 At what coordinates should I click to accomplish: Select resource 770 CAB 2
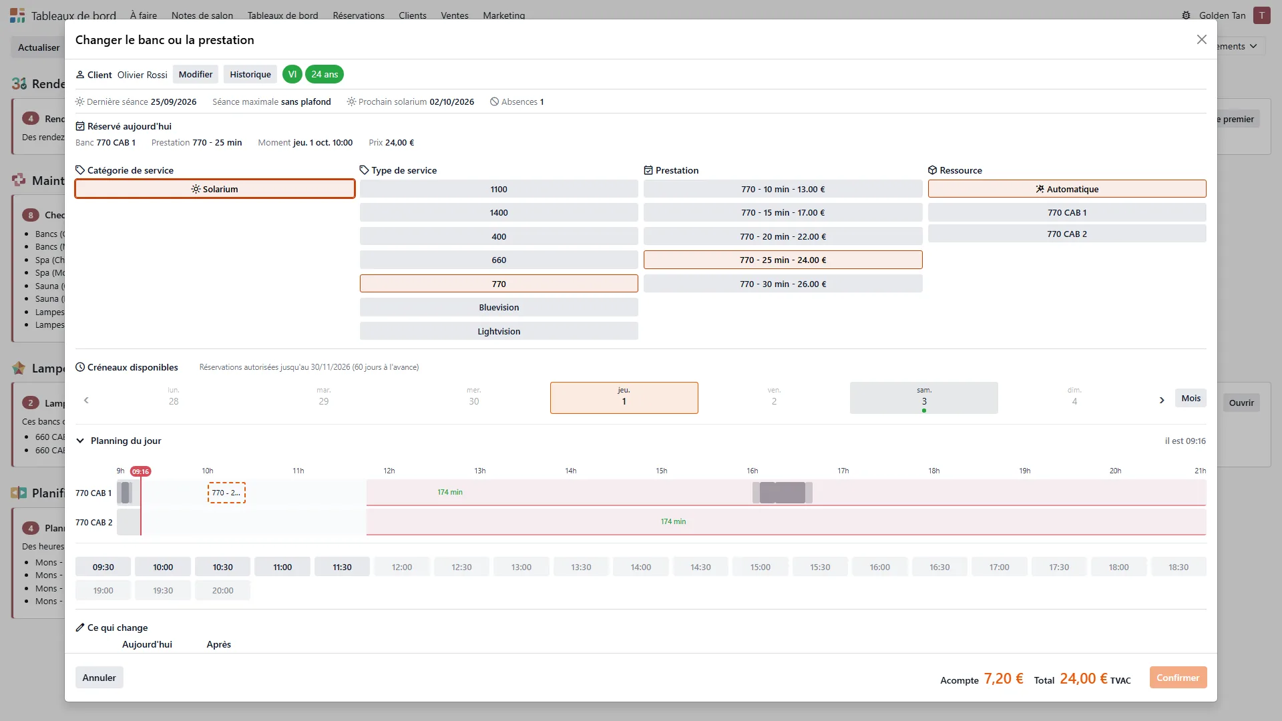1066,234
